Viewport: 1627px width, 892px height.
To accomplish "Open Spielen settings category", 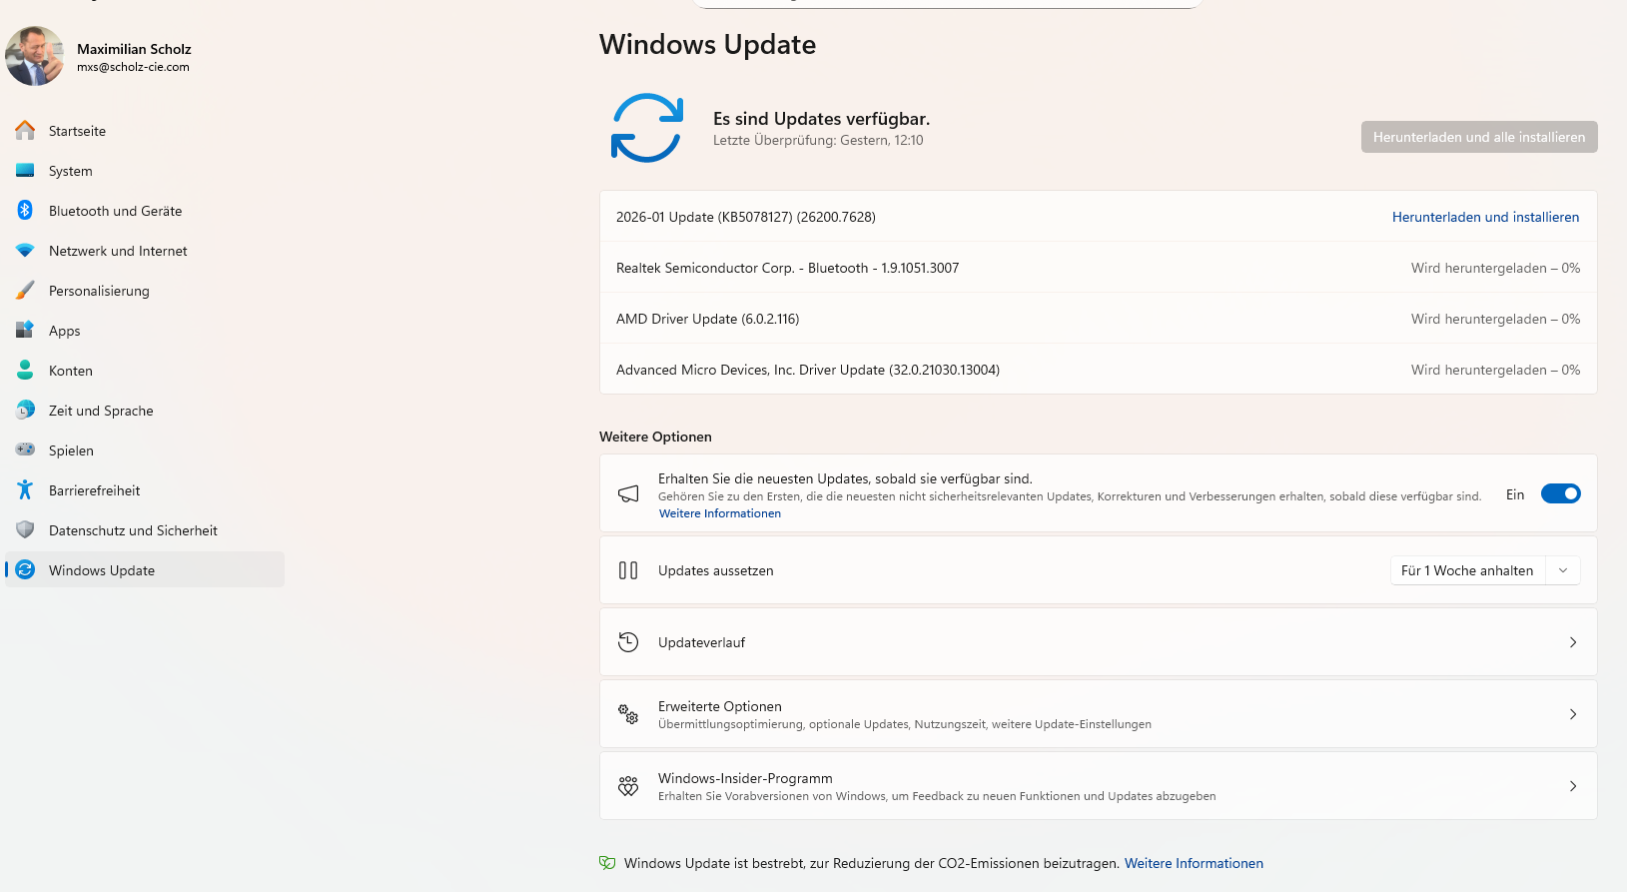I will [x=145, y=450].
